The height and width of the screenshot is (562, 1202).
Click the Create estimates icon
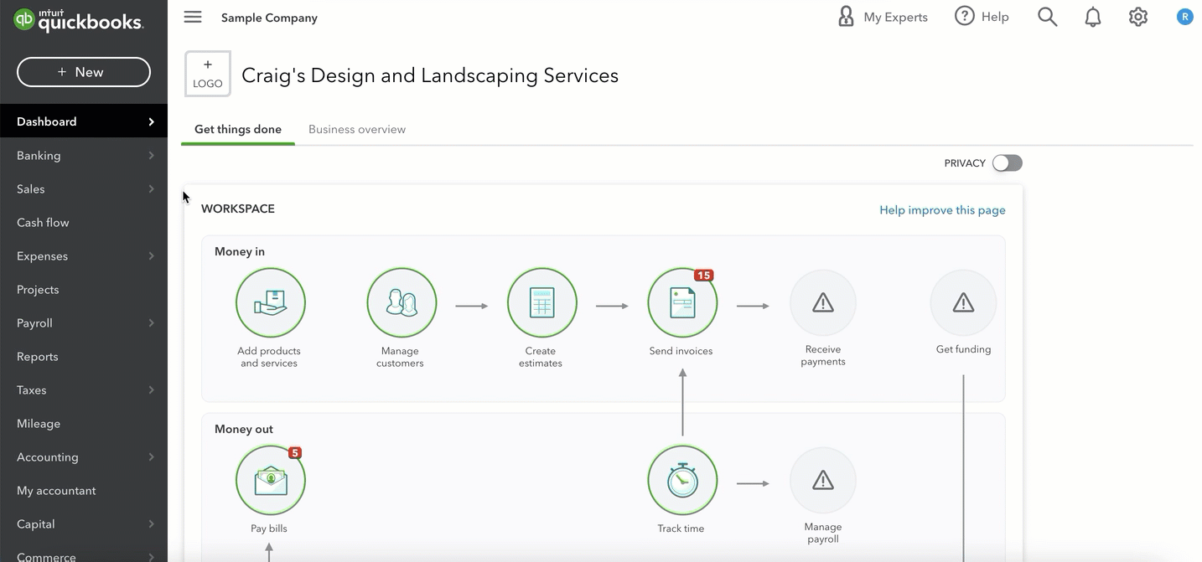coord(541,302)
